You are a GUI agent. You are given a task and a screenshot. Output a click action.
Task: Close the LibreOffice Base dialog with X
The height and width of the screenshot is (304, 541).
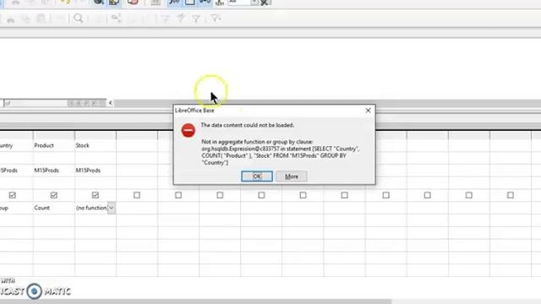pos(369,111)
